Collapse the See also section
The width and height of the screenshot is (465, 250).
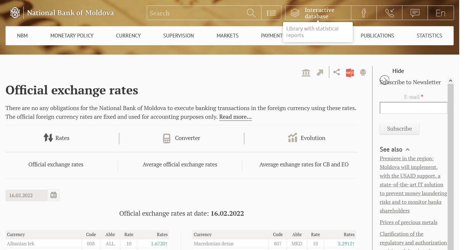pyautogui.click(x=408, y=150)
